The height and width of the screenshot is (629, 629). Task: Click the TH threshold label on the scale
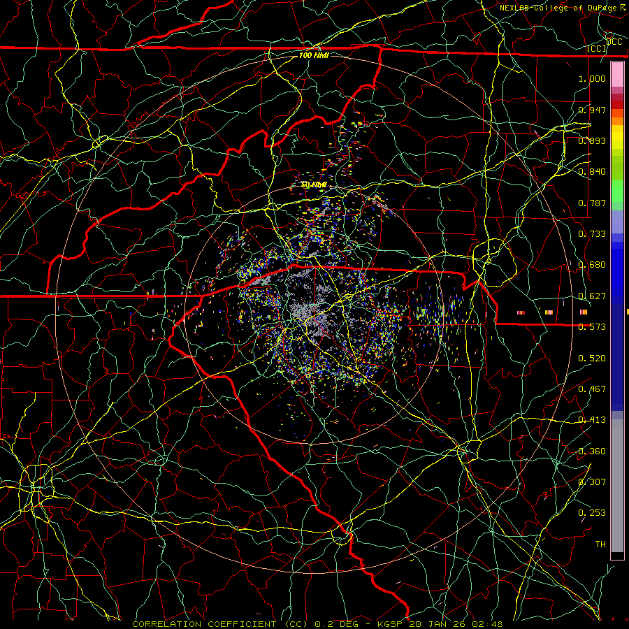point(600,544)
